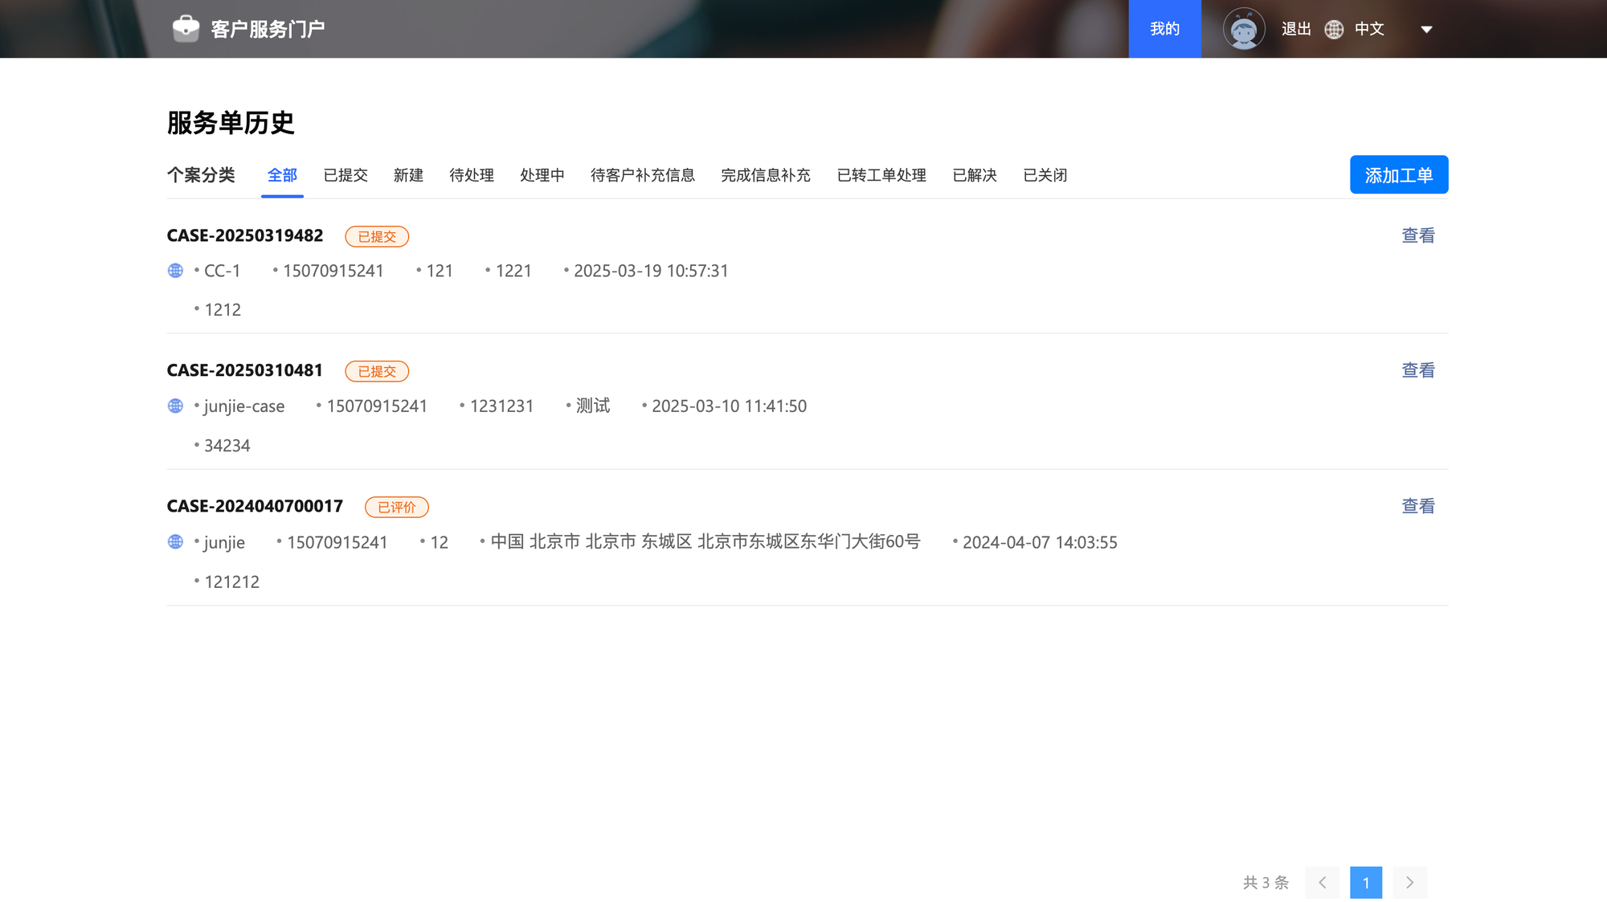
Task: Open the 已转工单处理 tab
Action: 881,175
